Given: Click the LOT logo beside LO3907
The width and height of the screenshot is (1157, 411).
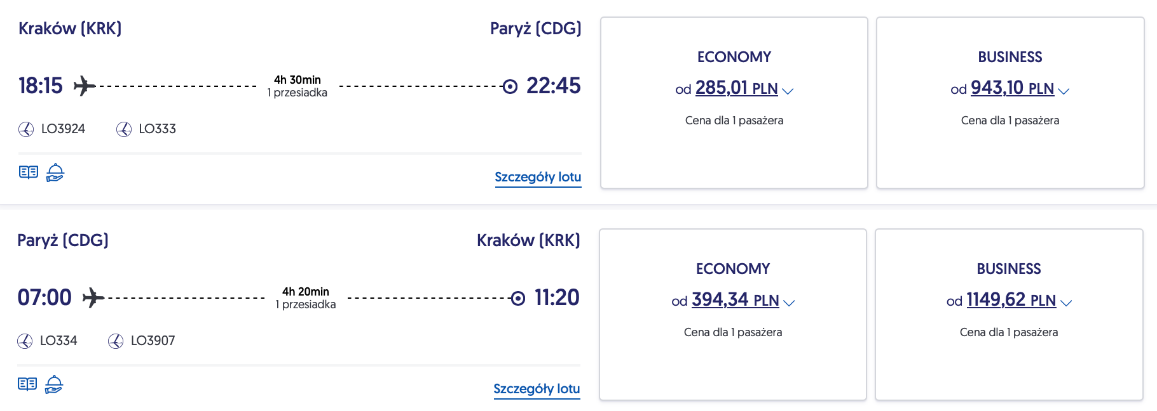Looking at the screenshot, I should (x=116, y=341).
